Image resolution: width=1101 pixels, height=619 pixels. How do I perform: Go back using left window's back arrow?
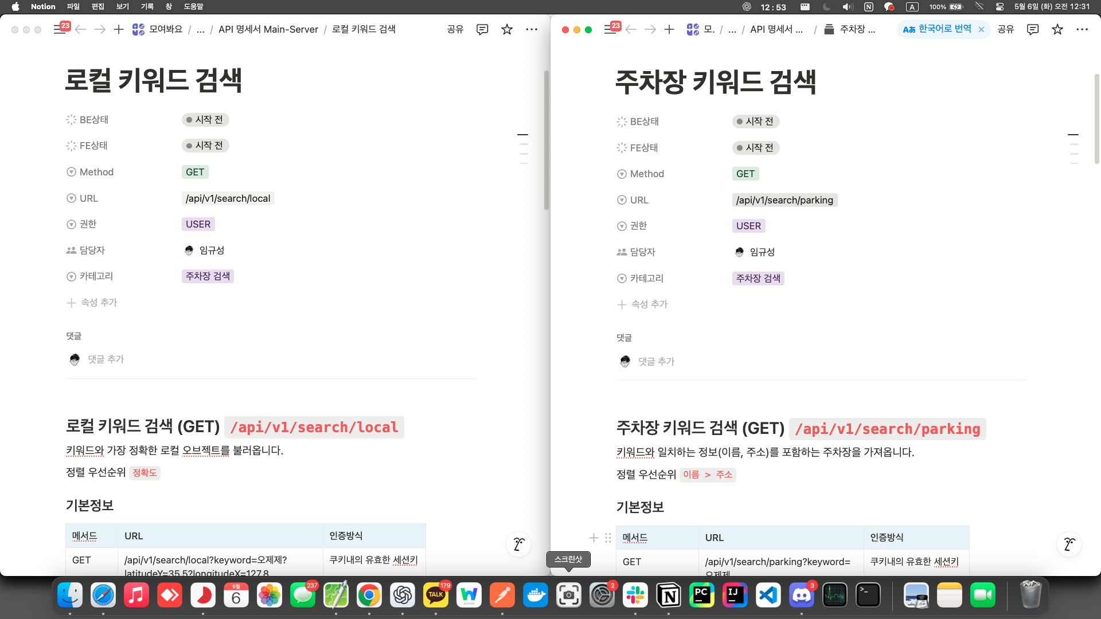coord(80,29)
